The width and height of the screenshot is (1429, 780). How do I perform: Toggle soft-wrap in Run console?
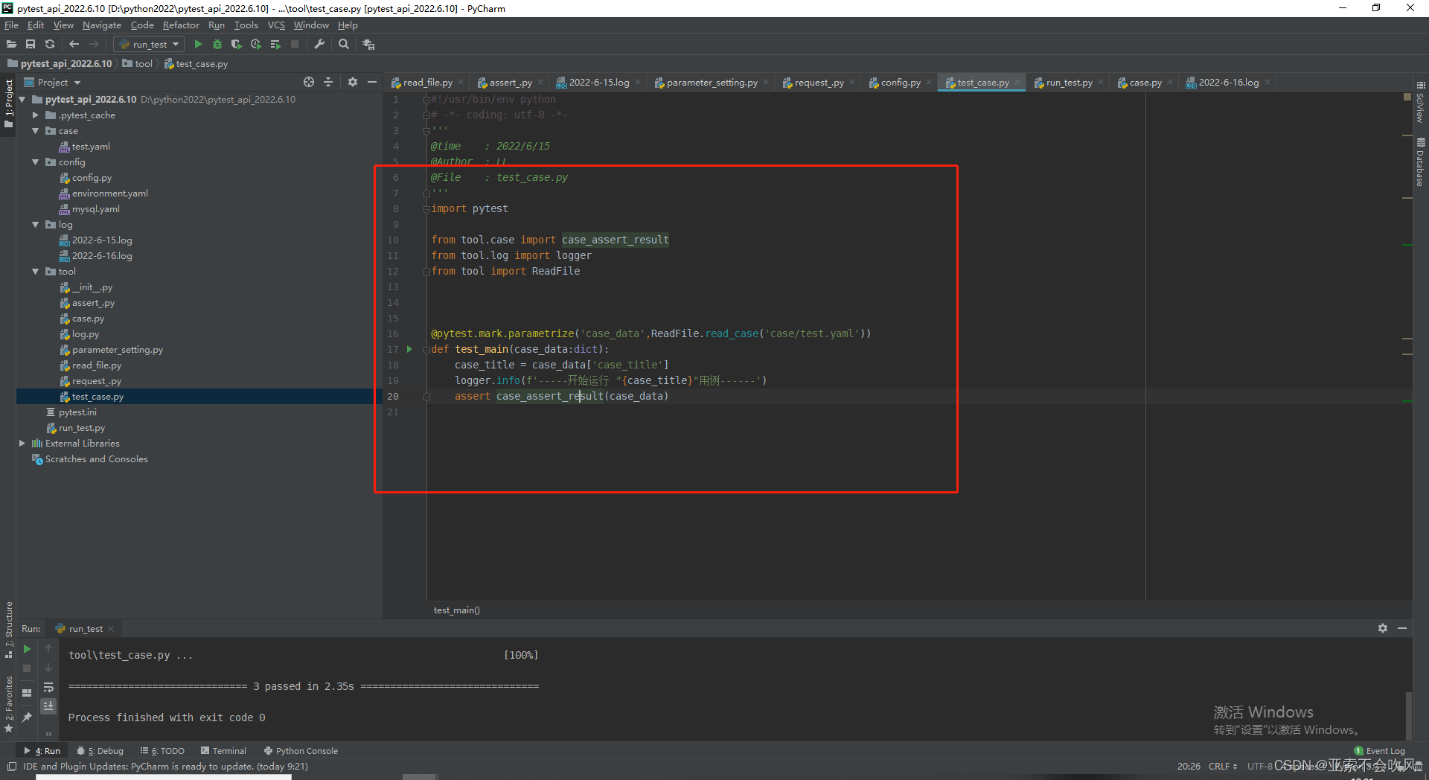[48, 687]
